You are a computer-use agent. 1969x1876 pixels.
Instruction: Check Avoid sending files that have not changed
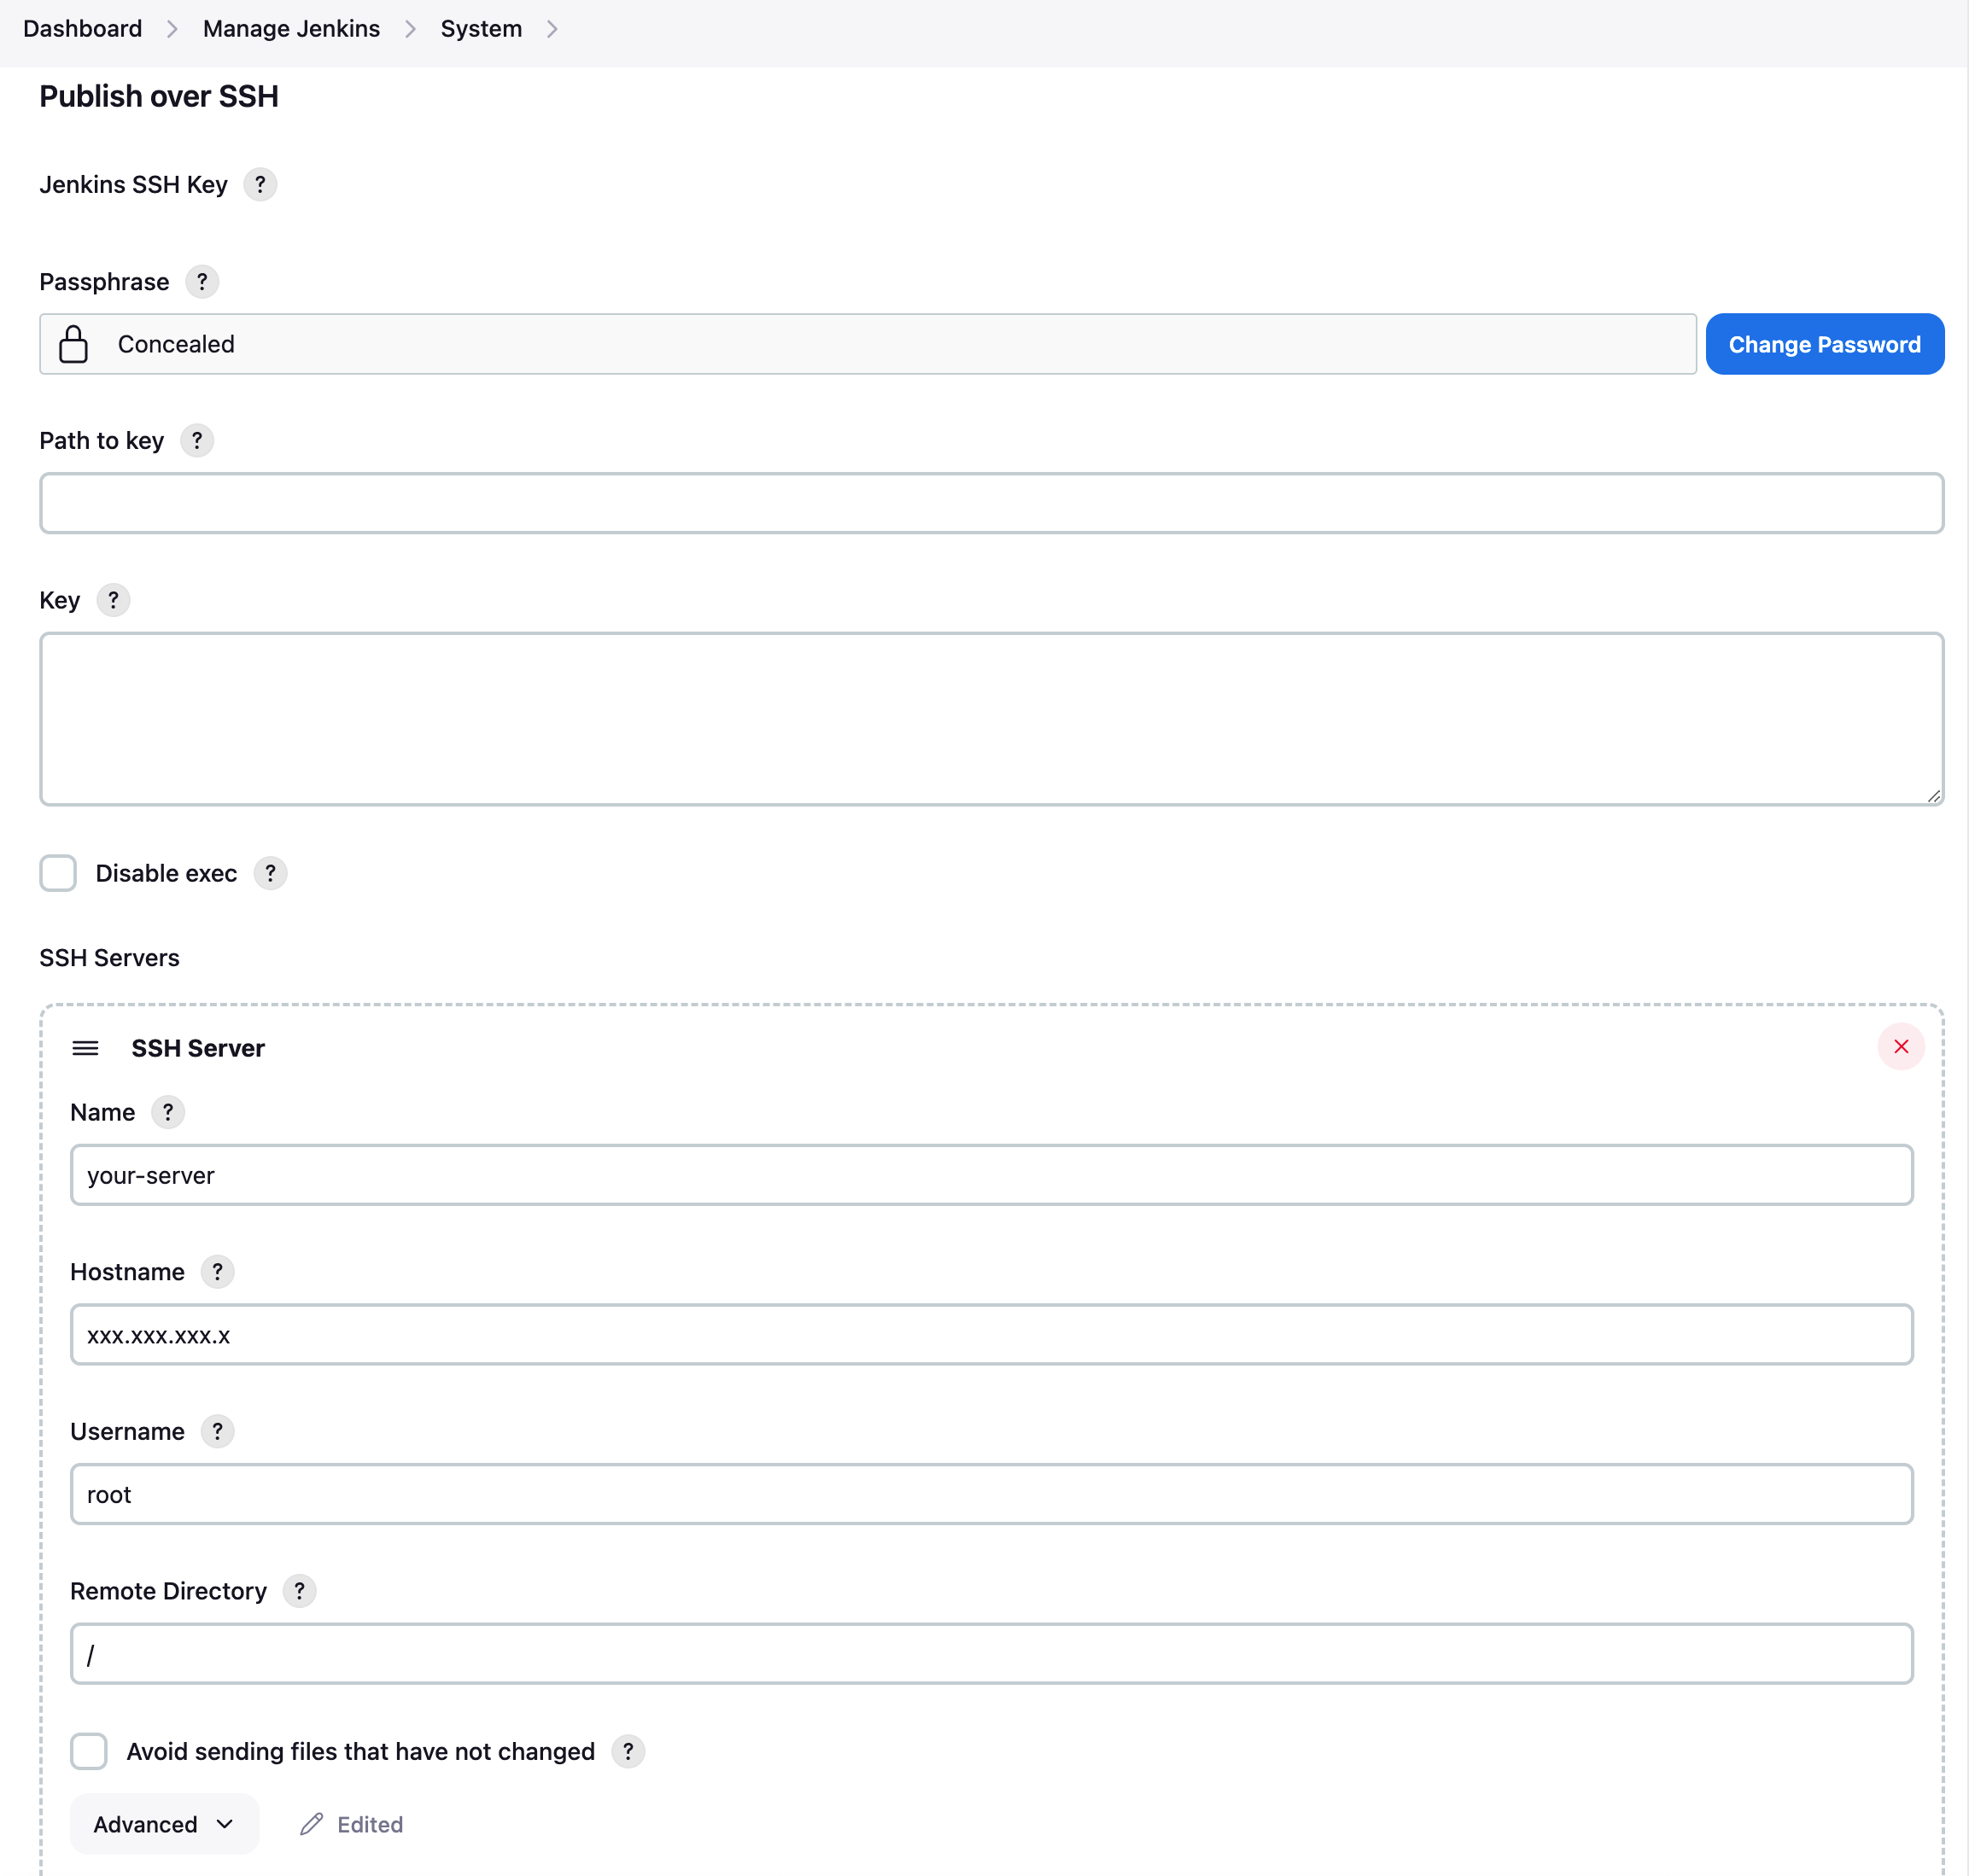click(x=89, y=1751)
